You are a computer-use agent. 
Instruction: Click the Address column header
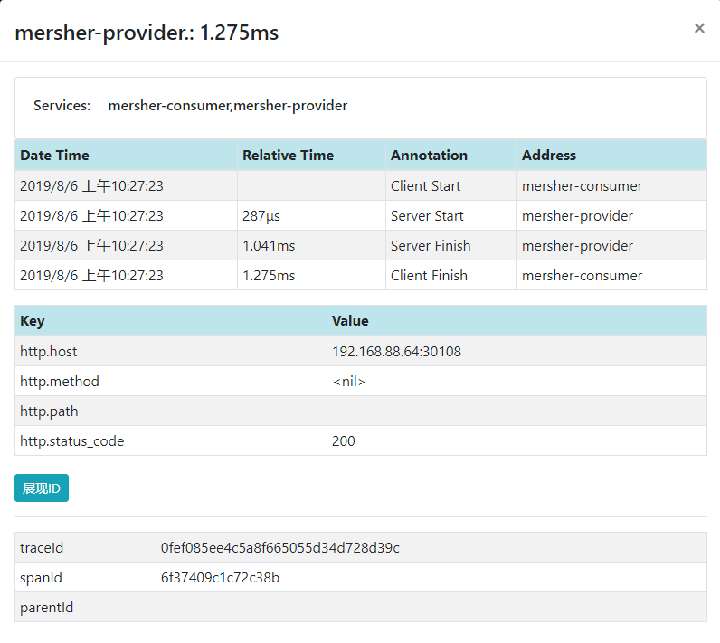(548, 156)
